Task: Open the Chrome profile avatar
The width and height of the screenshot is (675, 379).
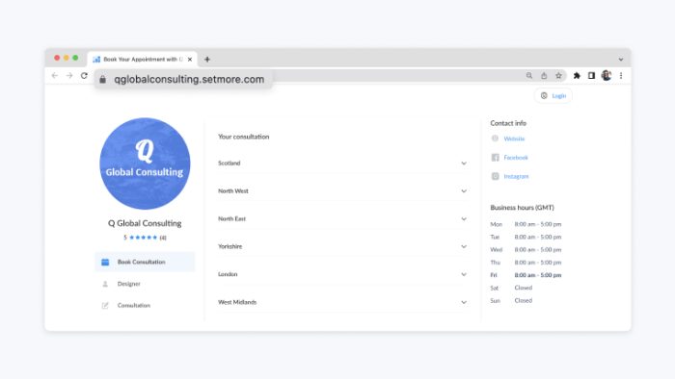Action: click(x=607, y=76)
